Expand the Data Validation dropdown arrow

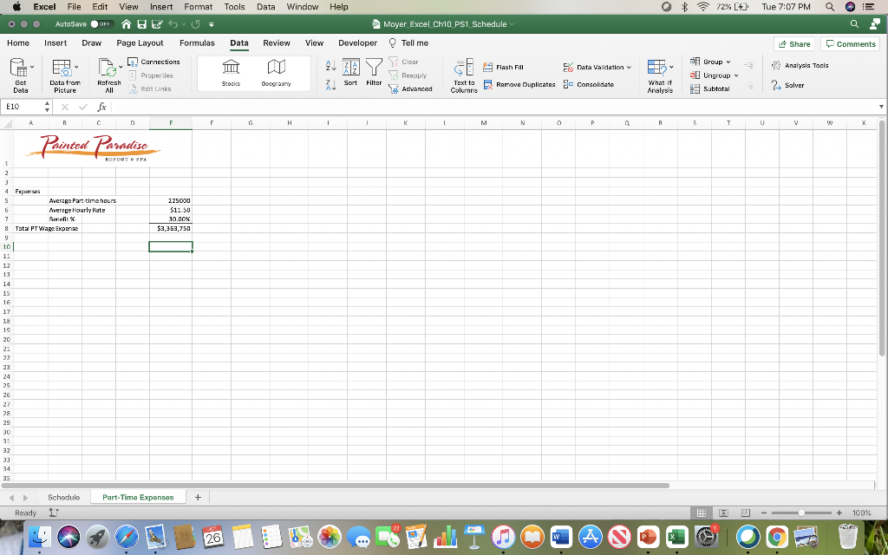629,68
